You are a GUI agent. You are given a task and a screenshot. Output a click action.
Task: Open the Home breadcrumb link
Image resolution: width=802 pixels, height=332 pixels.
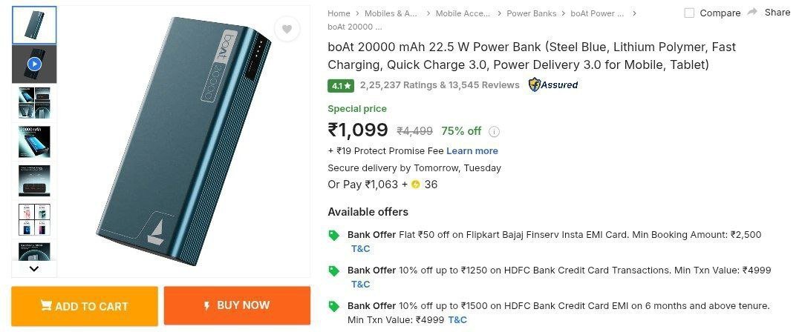[339, 13]
